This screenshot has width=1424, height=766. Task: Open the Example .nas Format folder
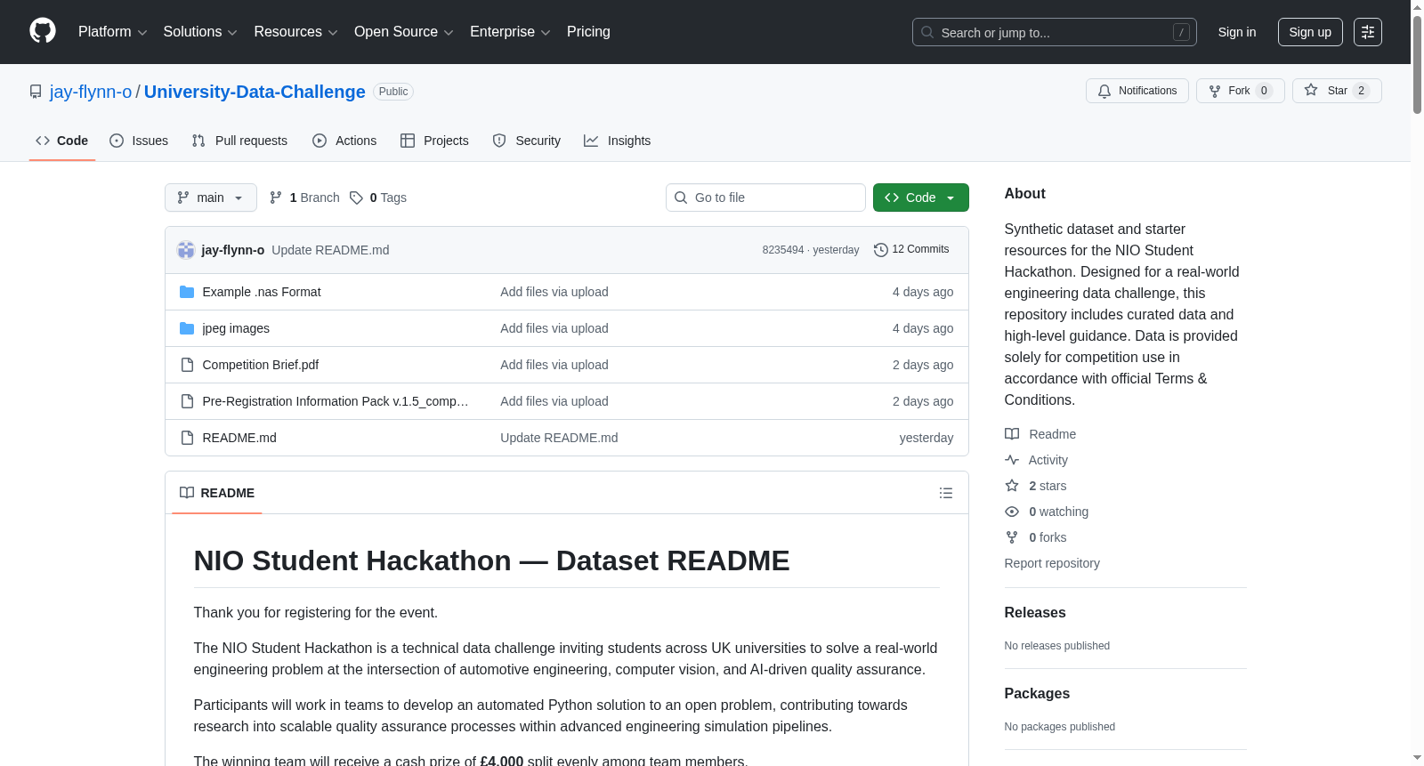(x=262, y=292)
